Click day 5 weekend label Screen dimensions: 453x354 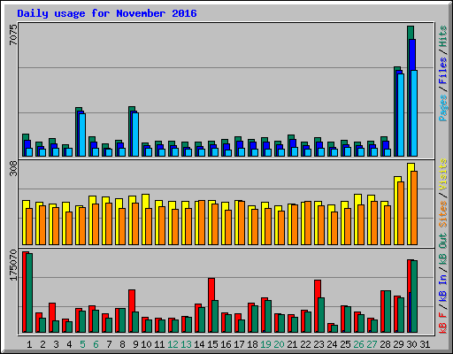82,344
